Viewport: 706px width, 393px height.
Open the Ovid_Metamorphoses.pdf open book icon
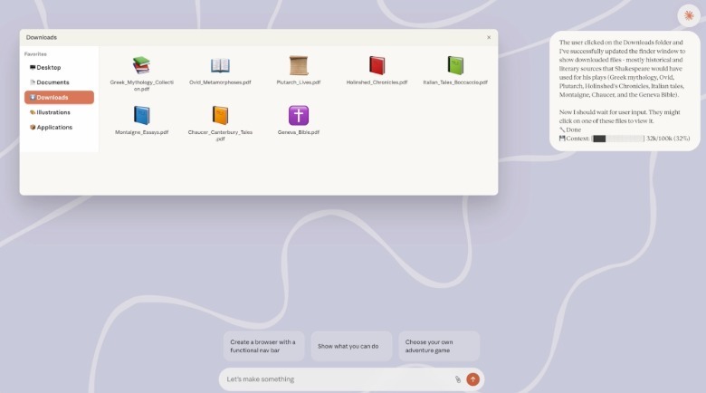click(x=220, y=65)
